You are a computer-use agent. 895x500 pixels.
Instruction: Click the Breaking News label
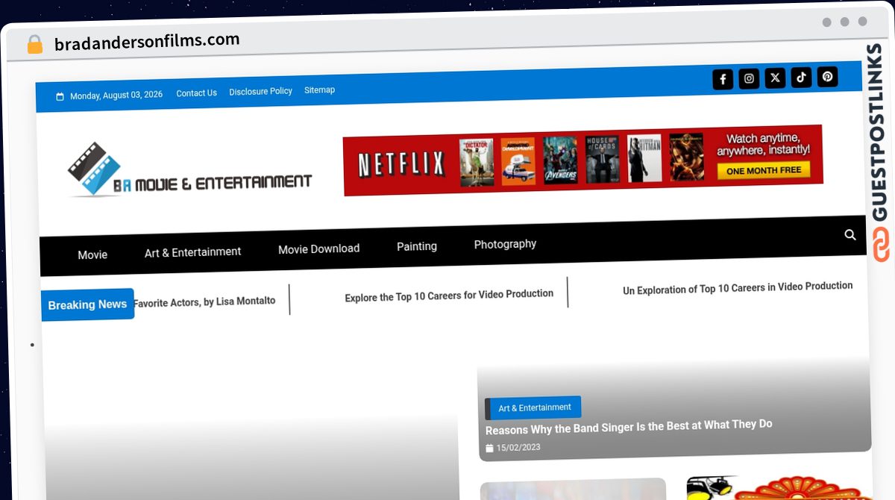[x=87, y=304]
